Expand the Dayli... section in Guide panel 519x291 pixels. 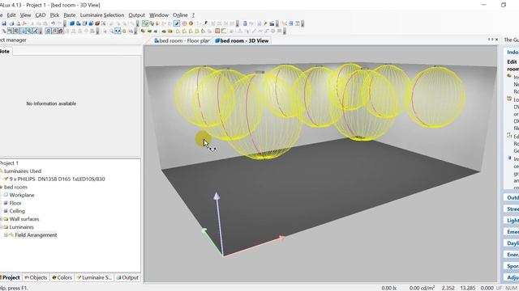512,243
